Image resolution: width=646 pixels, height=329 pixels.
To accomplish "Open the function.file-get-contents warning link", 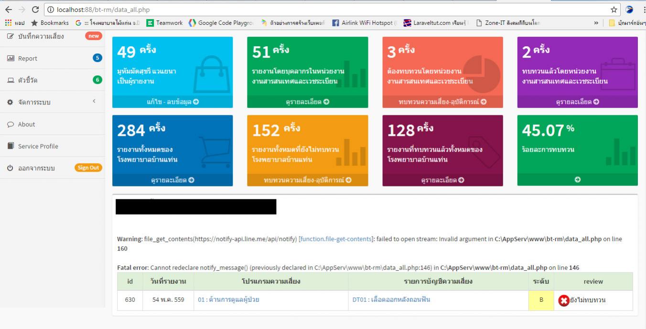I will pos(336,239).
